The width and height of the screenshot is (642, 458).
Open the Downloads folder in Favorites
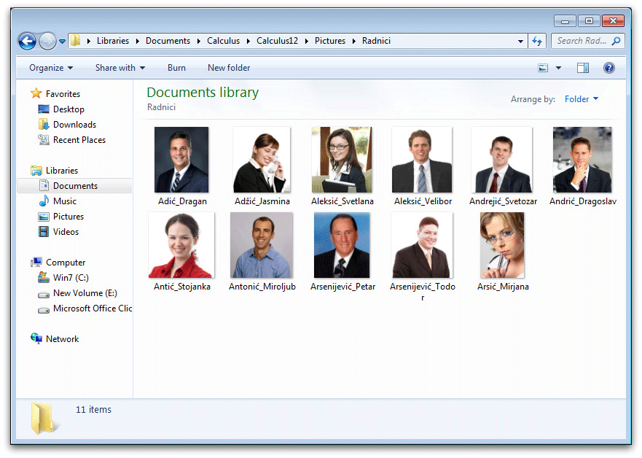[74, 125]
